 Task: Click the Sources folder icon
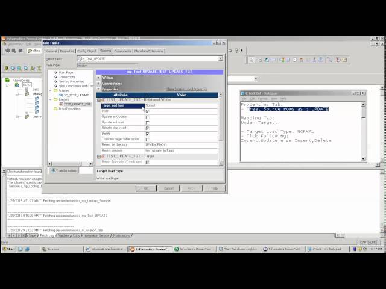coord(55,91)
